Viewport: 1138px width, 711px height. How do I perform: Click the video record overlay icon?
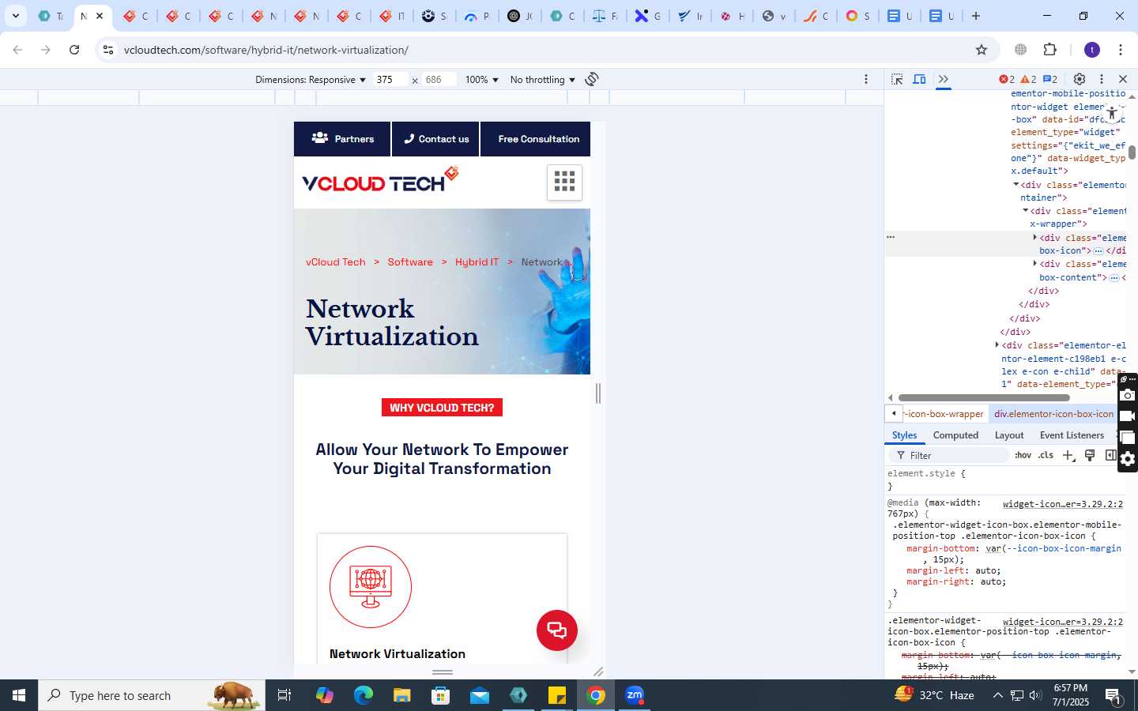tap(1128, 416)
